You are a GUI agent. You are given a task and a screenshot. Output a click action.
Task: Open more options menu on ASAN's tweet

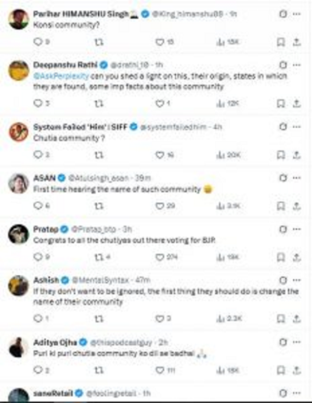pyautogui.click(x=296, y=178)
